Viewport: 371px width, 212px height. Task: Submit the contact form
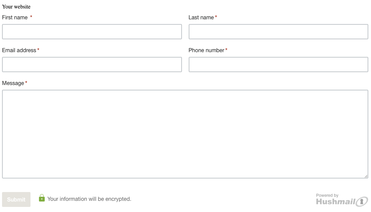pyautogui.click(x=16, y=199)
